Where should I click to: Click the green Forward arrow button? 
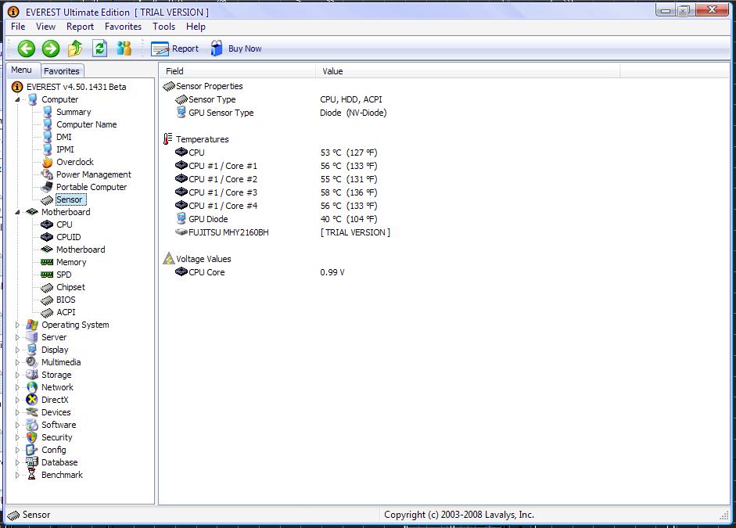(x=51, y=48)
